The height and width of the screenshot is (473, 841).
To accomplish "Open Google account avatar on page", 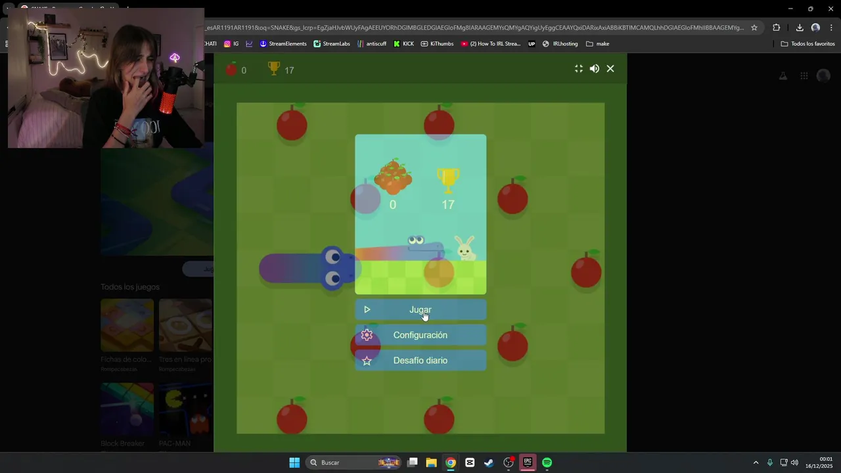I will (823, 76).
